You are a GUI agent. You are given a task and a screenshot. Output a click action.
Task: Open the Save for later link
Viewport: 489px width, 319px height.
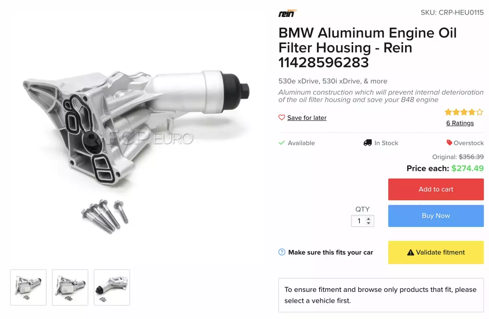tap(307, 118)
